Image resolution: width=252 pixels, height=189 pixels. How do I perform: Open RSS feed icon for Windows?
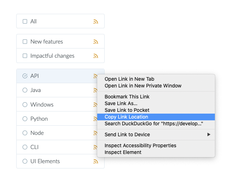[95, 105]
